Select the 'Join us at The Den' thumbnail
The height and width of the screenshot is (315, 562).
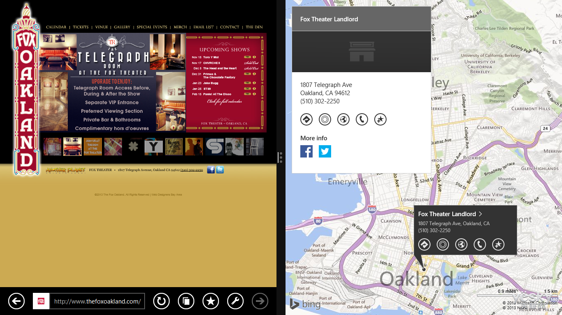pyautogui.click(x=93, y=146)
